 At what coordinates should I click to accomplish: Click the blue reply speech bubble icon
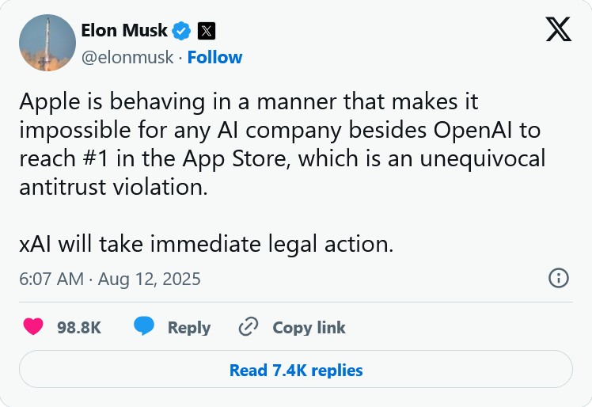143,327
